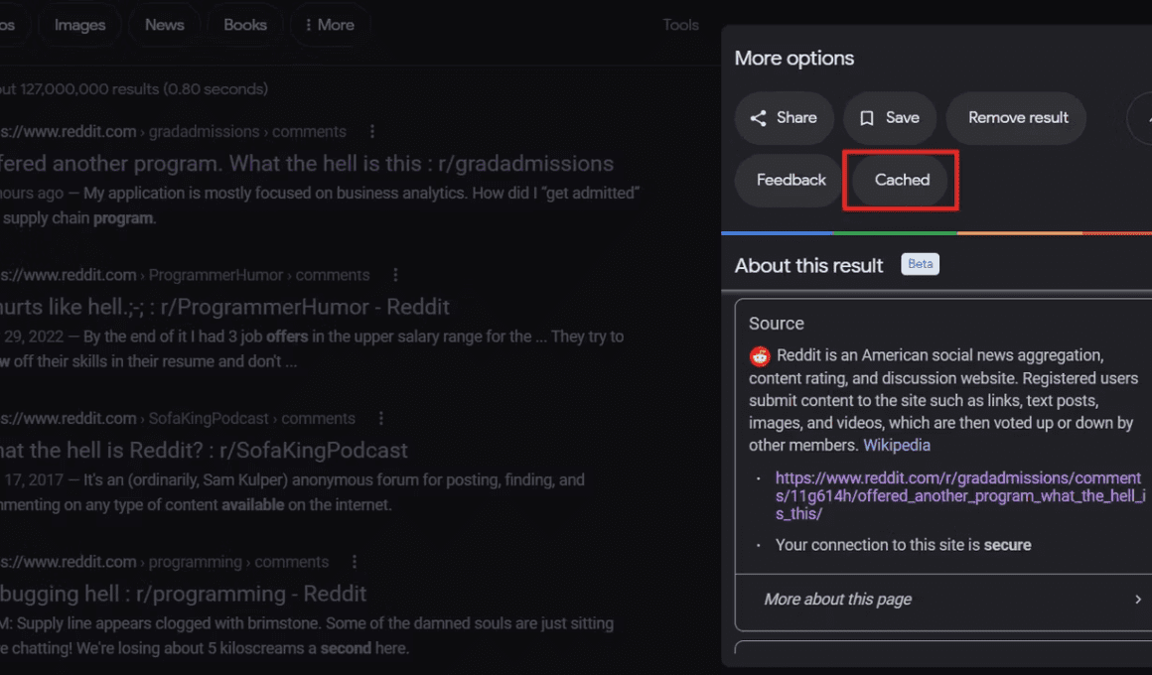Click the 'About this result' heading
The height and width of the screenshot is (675, 1152).
pyautogui.click(x=809, y=265)
